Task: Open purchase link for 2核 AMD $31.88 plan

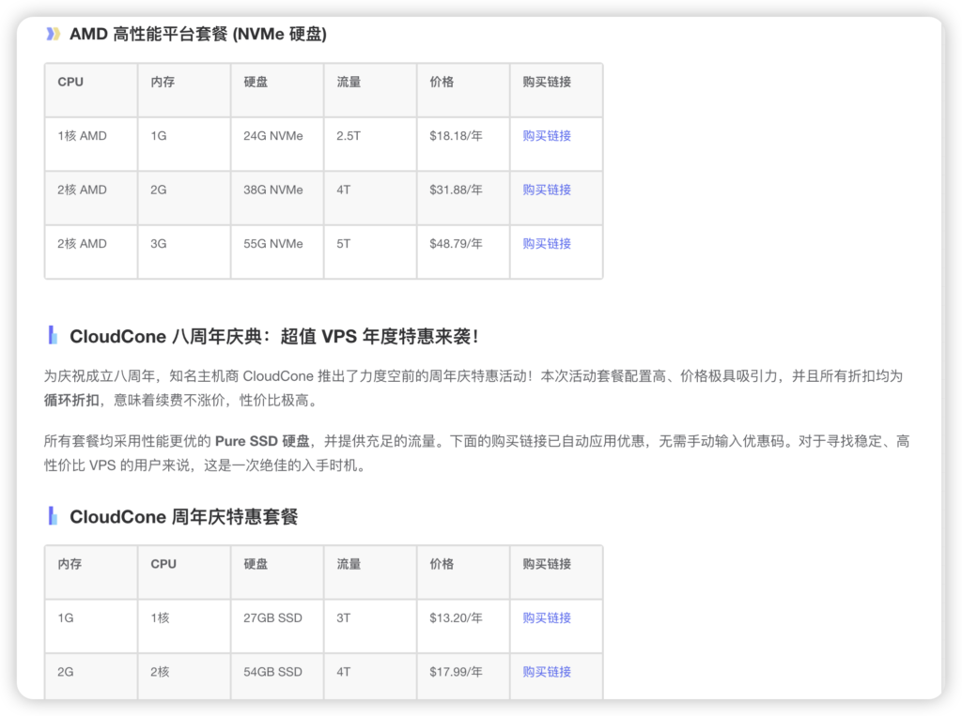Action: click(547, 190)
